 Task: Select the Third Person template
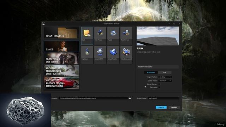pyautogui.click(x=126, y=36)
